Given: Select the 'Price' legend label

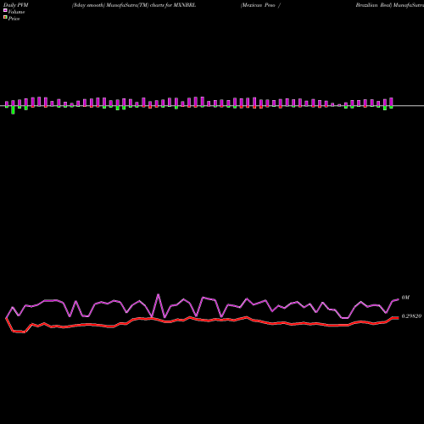Looking at the screenshot, I should point(14,19).
